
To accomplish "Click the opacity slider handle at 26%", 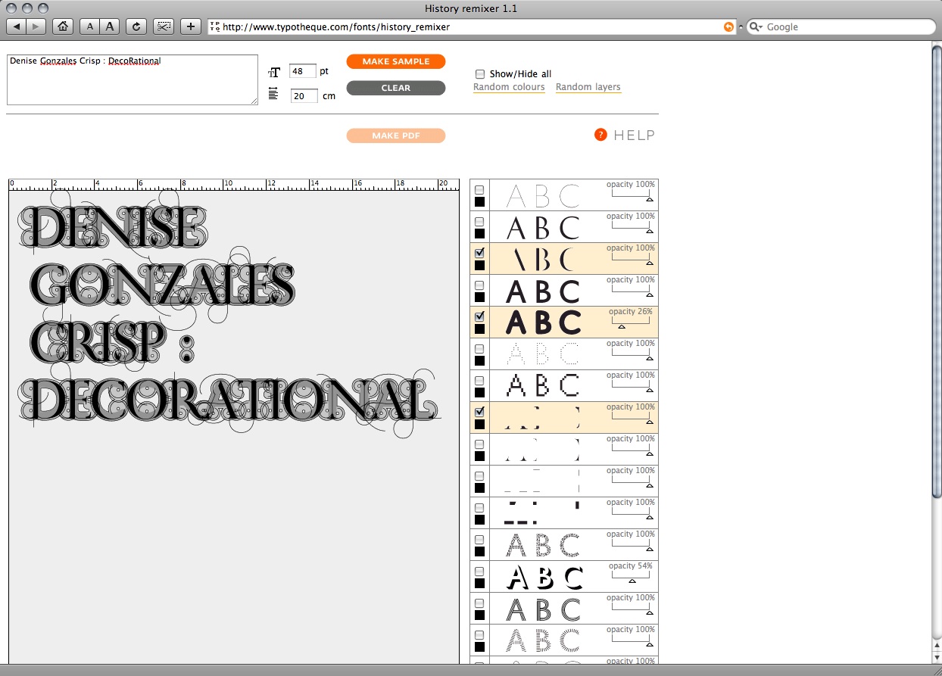I will 622,326.
